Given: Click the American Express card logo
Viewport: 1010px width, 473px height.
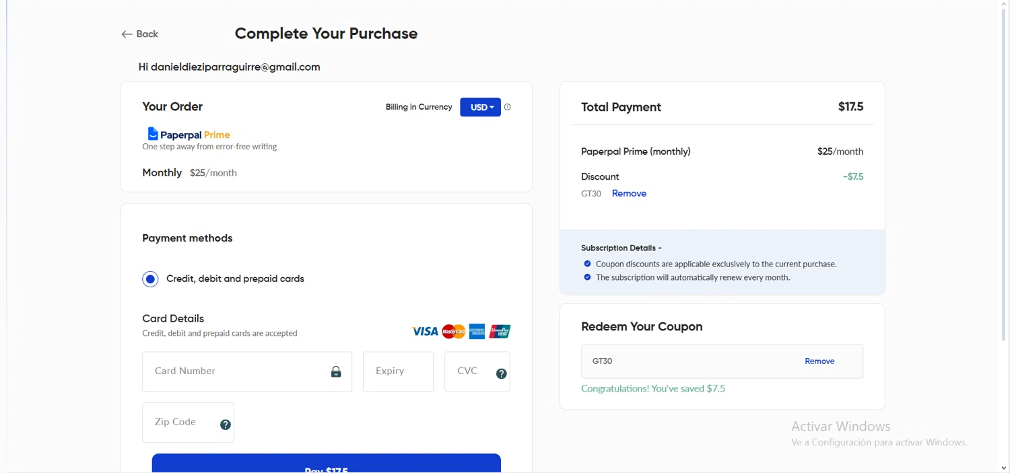Looking at the screenshot, I should point(477,331).
